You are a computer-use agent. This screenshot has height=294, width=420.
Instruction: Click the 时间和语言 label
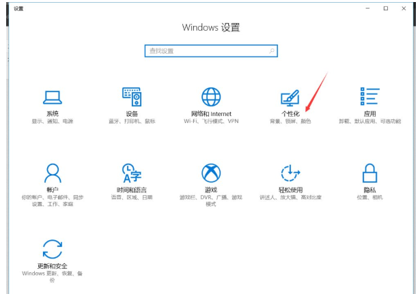pos(132,190)
